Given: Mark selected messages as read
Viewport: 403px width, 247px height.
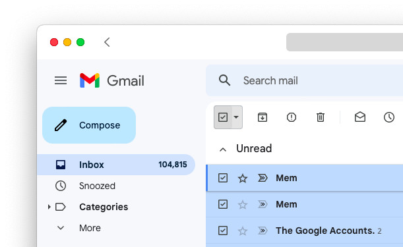Looking at the screenshot, I should coord(360,117).
